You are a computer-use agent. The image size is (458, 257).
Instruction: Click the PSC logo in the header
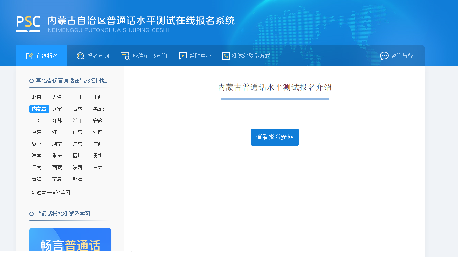click(28, 24)
